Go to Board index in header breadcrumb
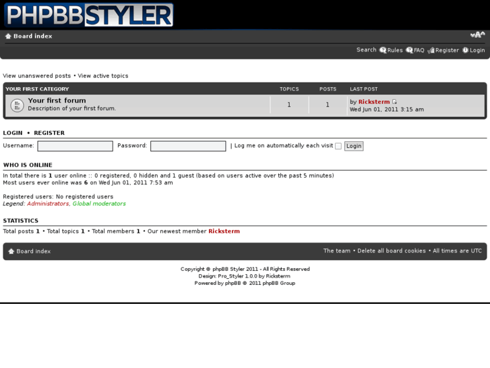This screenshot has height=368, width=490. [x=33, y=36]
